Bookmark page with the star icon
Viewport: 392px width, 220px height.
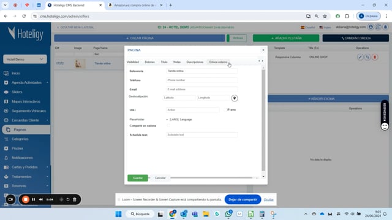click(325, 16)
